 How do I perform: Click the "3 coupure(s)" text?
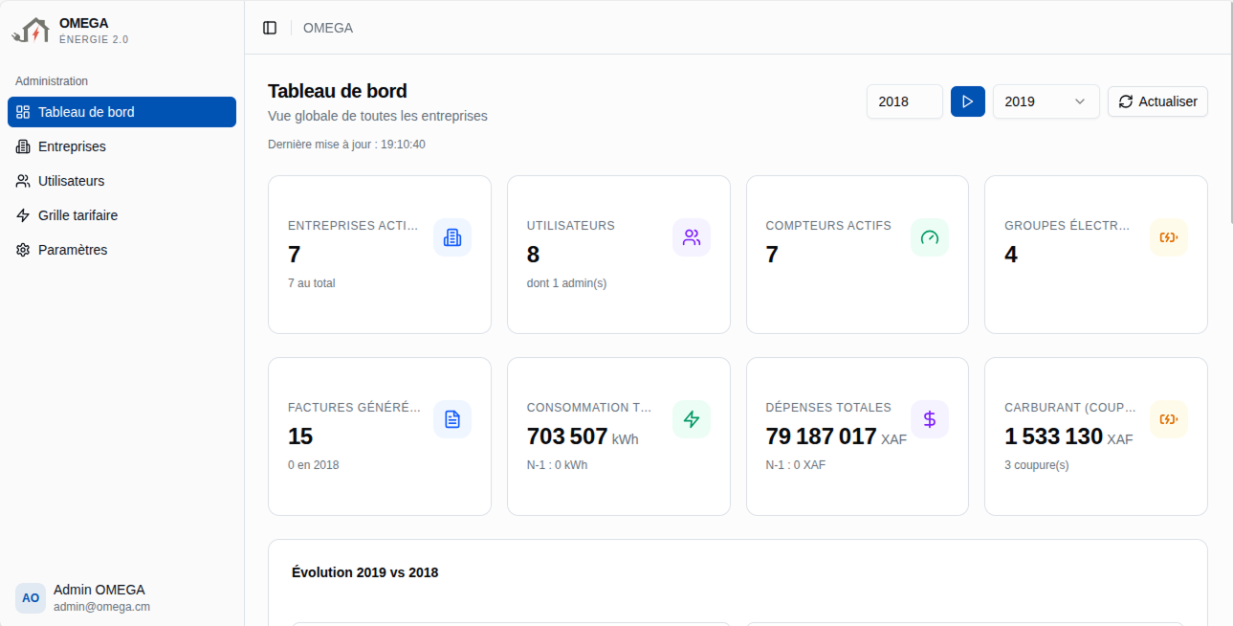1037,465
